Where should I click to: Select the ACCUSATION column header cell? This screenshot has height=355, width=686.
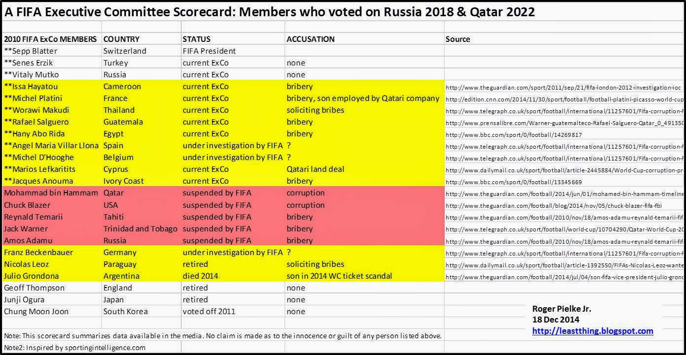[x=364, y=39]
